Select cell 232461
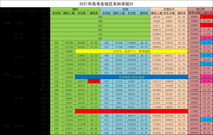This screenshot has width=213, height=135. (81, 47)
